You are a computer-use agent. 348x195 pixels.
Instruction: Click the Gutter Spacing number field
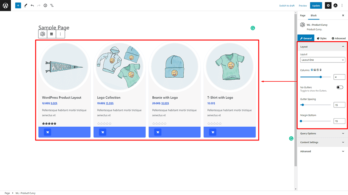tap(339, 105)
